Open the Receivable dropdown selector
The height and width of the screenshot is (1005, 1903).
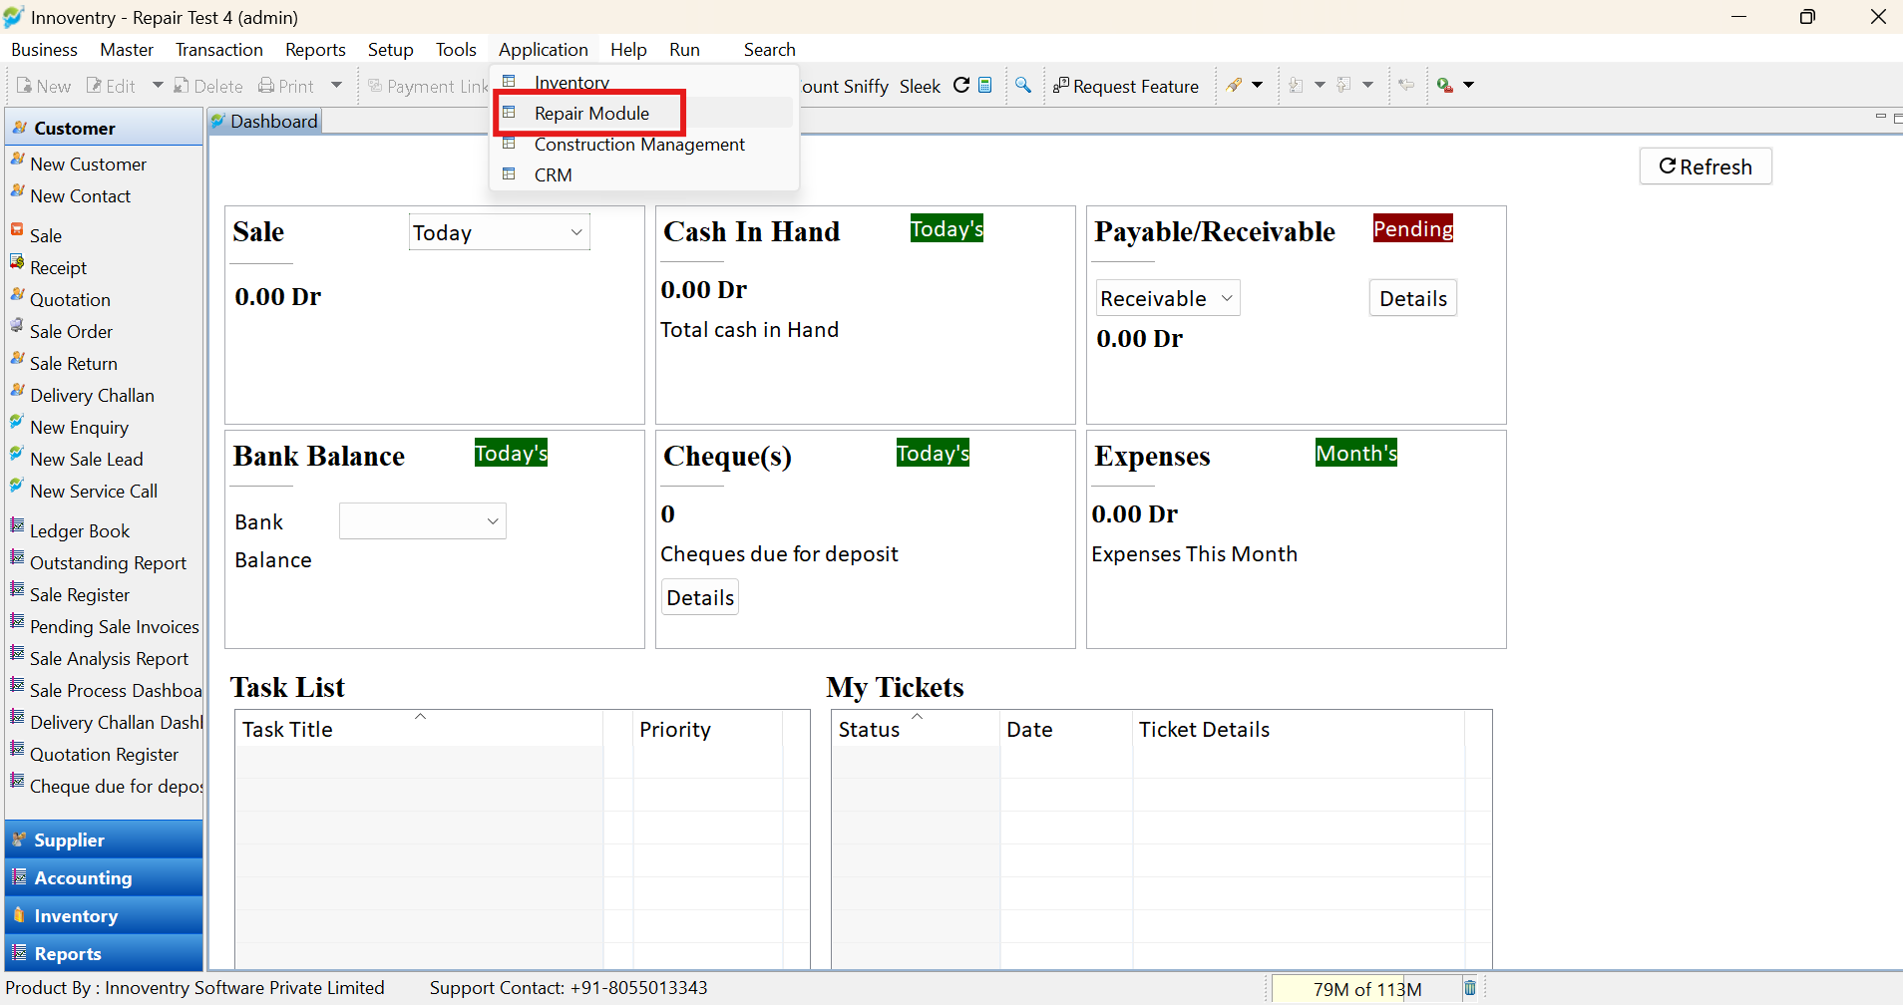[1167, 298]
